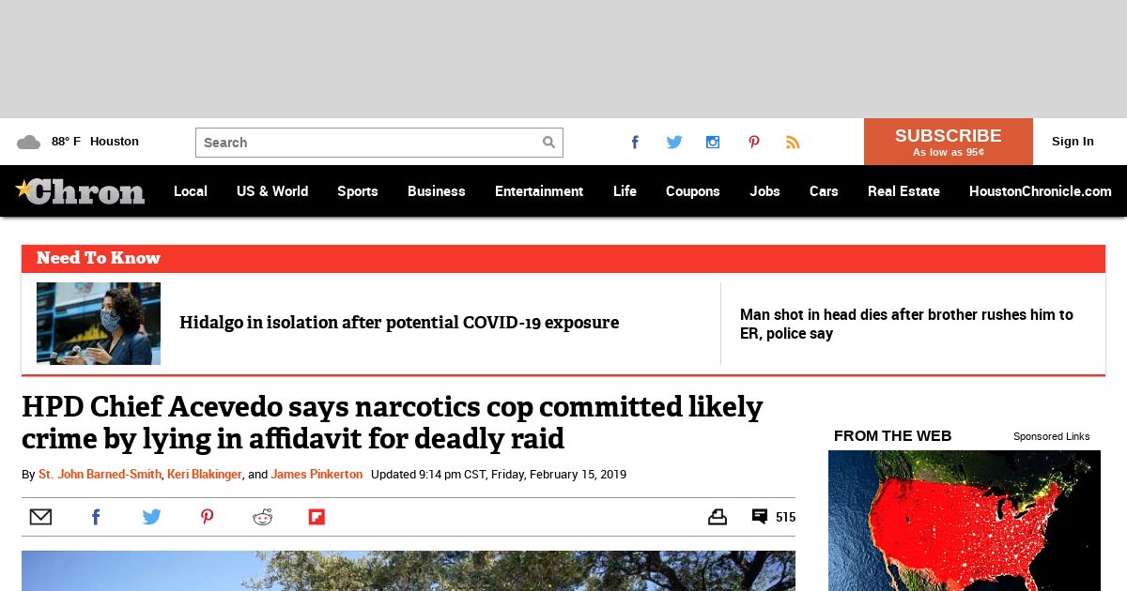View author St. John Barned-Smith
The width and height of the screenshot is (1127, 591).
click(100, 475)
